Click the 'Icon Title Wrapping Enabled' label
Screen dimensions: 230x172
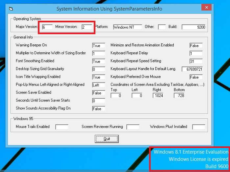click(38, 77)
